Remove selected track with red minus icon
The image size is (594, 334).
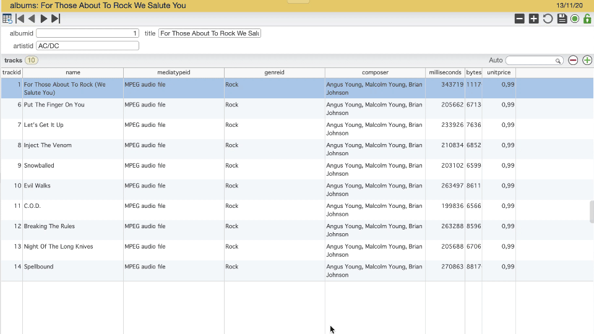[573, 60]
